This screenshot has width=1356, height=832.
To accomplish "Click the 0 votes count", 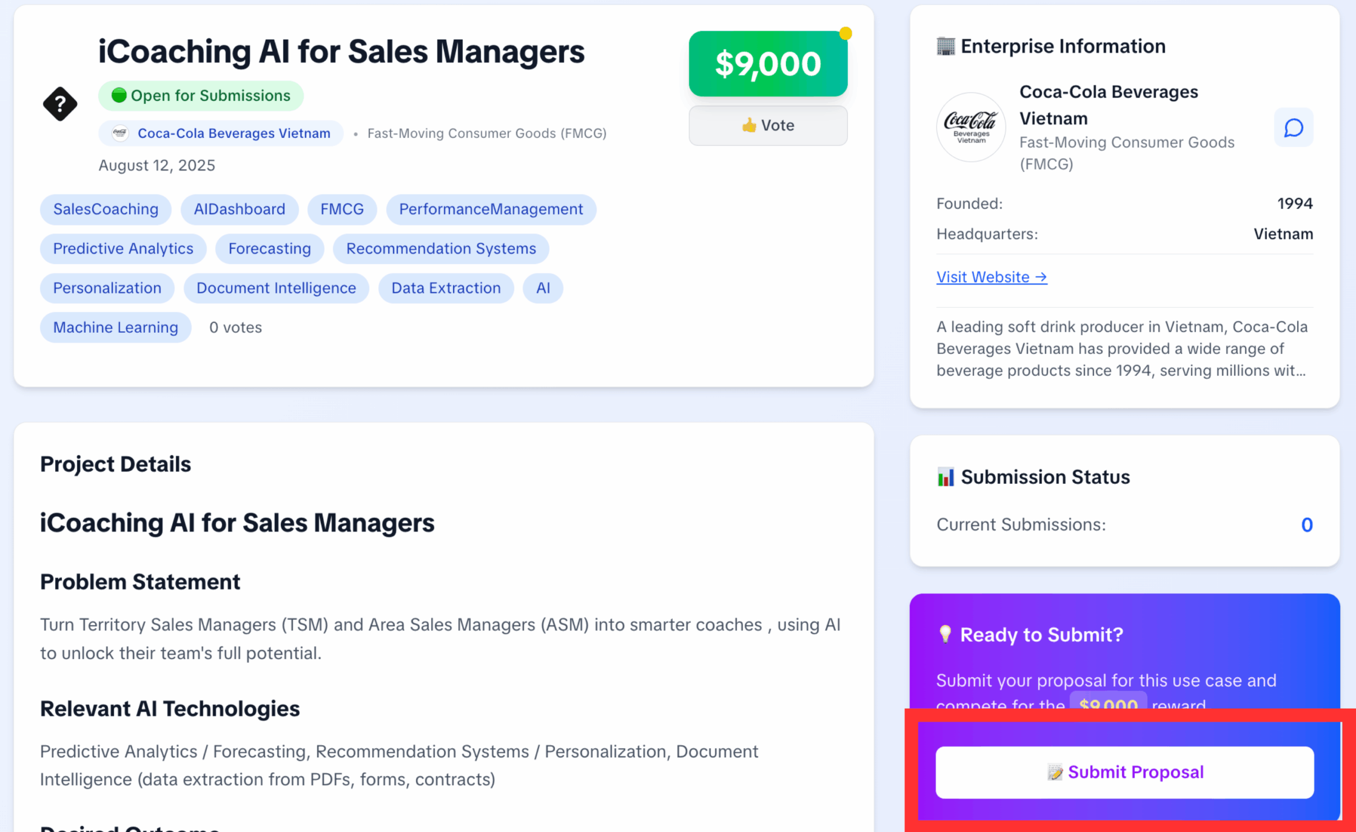I will [236, 328].
